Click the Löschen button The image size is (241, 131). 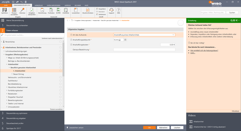click(x=177, y=128)
